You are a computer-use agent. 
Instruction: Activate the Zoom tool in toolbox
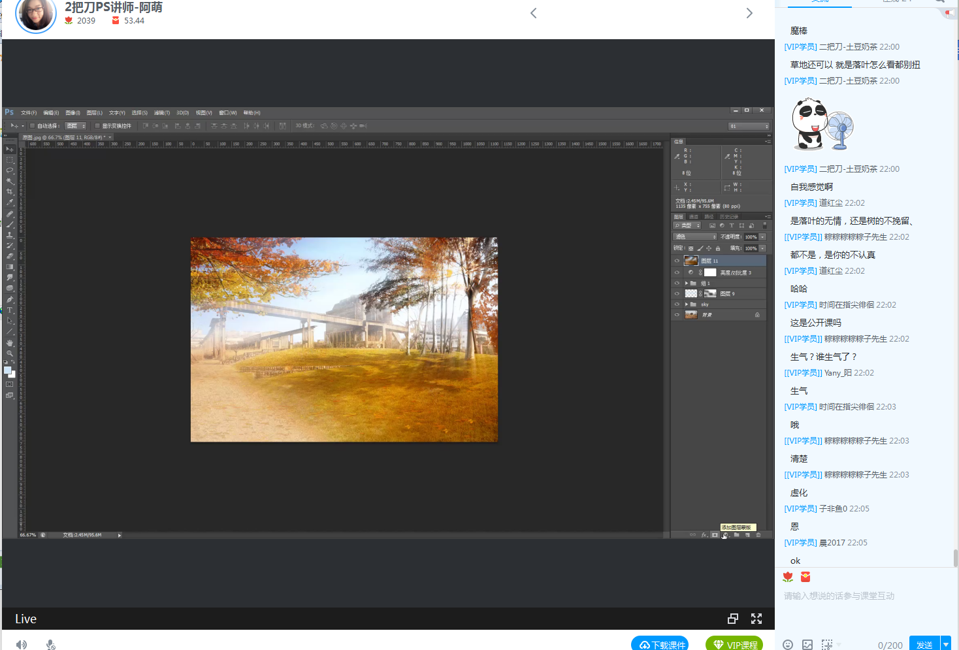tap(10, 353)
